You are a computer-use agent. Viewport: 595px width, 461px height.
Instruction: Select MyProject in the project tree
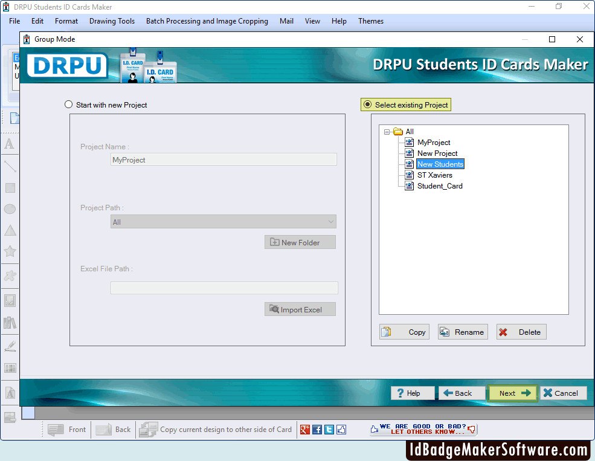[434, 142]
